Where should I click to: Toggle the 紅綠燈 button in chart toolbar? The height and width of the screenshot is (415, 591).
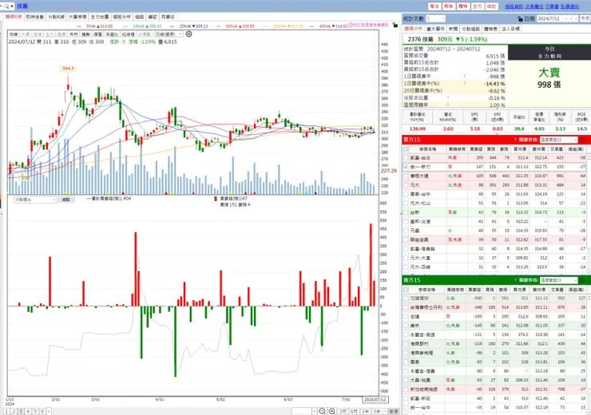129,34
